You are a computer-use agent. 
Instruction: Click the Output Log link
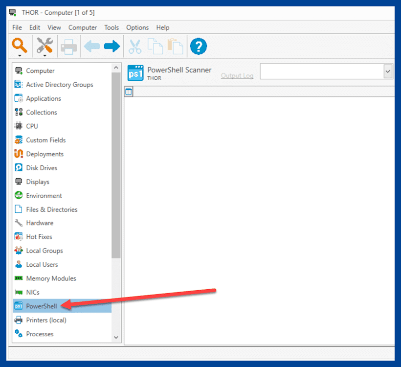(x=237, y=76)
